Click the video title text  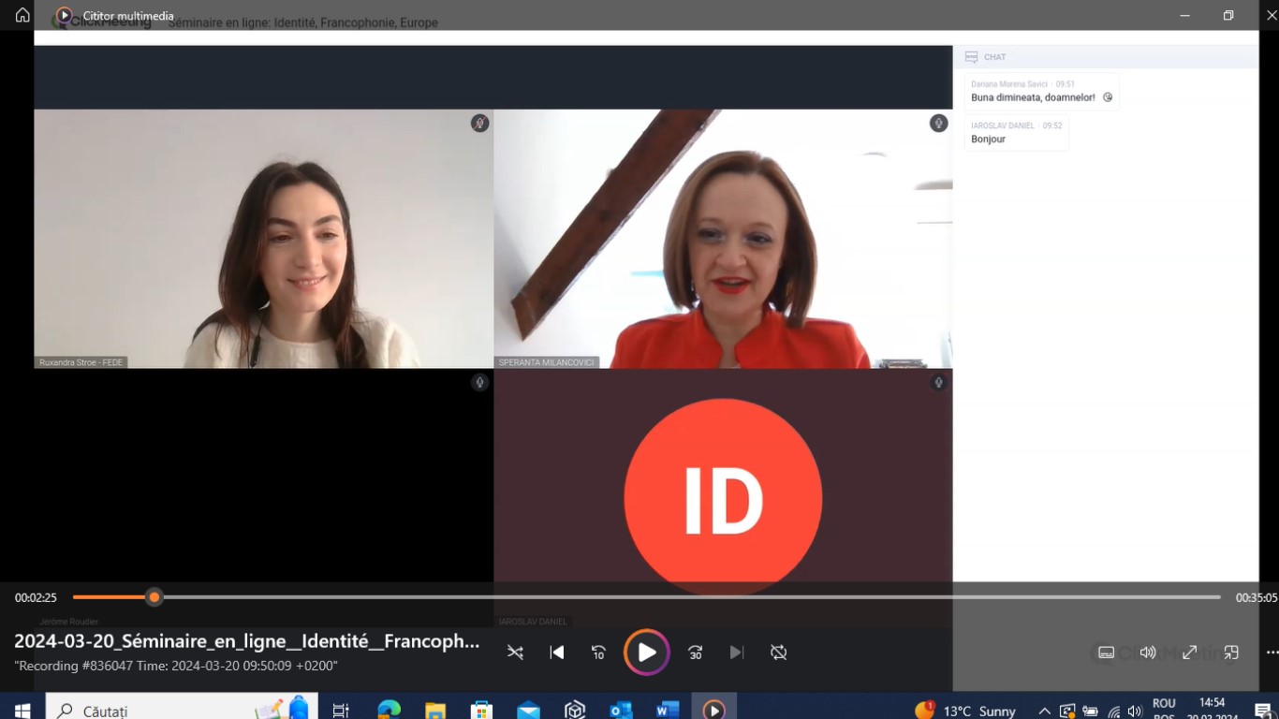(x=247, y=641)
